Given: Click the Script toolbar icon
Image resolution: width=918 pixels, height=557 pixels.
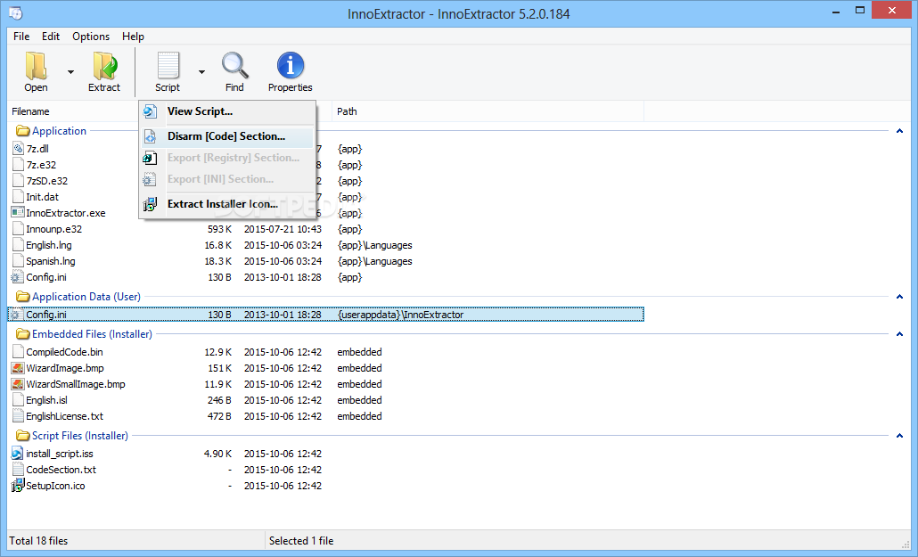Looking at the screenshot, I should pos(168,66).
